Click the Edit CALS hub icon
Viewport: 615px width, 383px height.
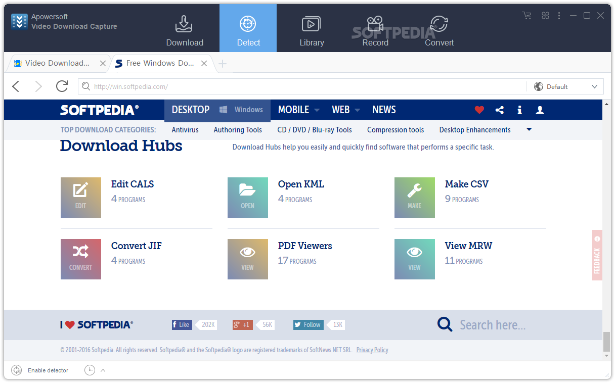click(81, 198)
